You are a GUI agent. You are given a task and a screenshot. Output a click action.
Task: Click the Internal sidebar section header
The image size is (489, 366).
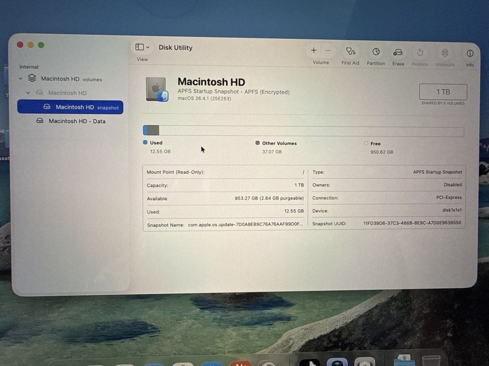(29, 66)
